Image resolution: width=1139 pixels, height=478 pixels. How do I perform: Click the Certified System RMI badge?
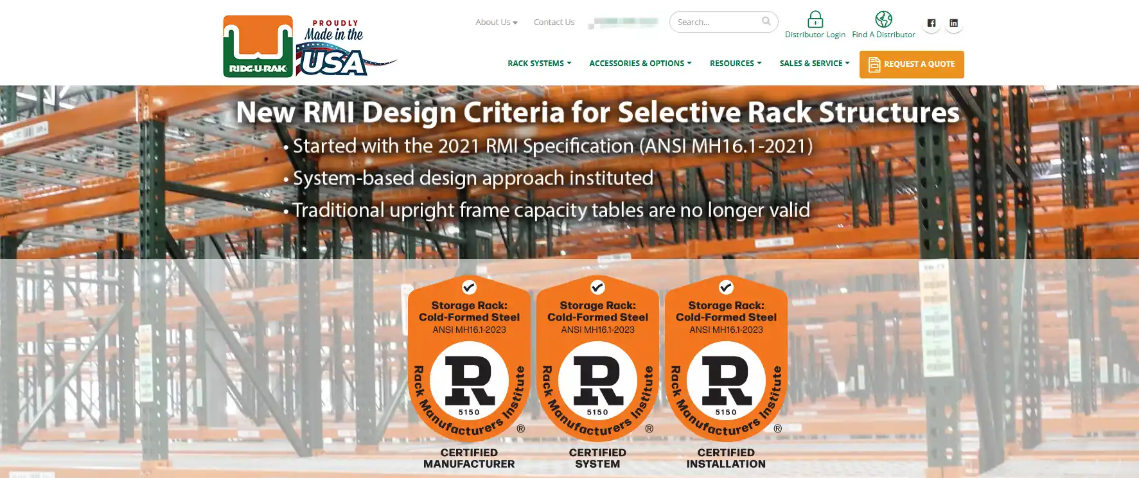[597, 359]
